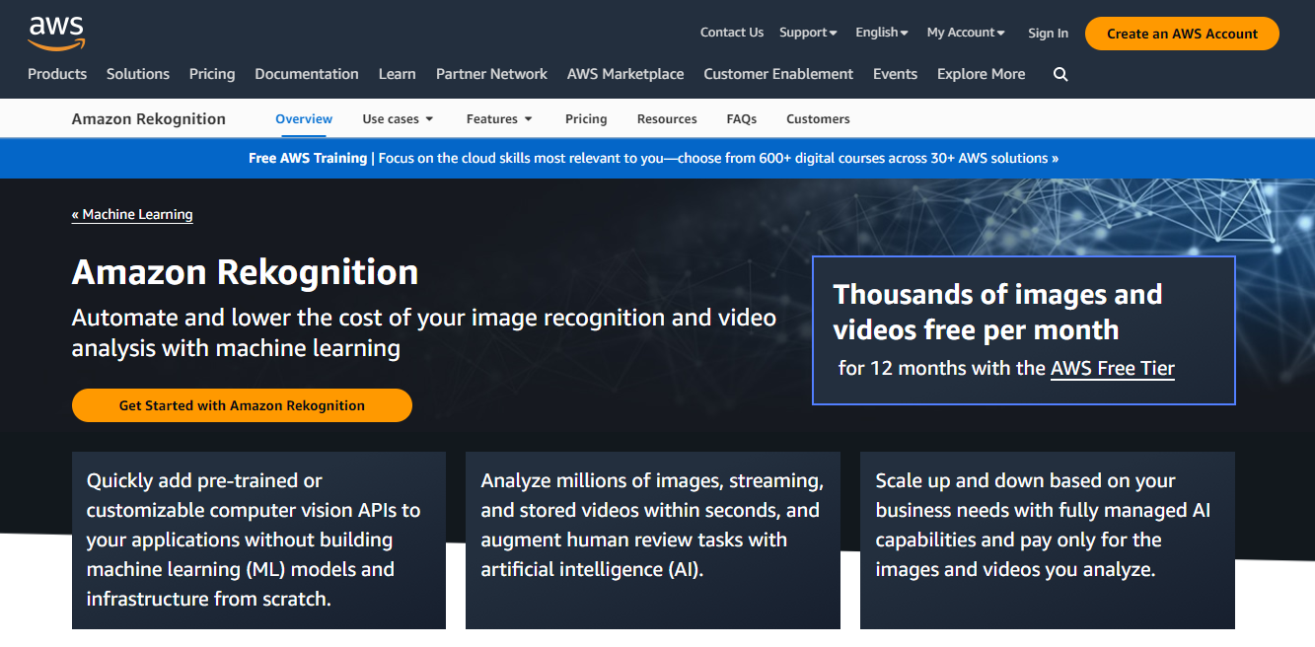
Task: Expand the My Account dropdown
Action: (966, 33)
